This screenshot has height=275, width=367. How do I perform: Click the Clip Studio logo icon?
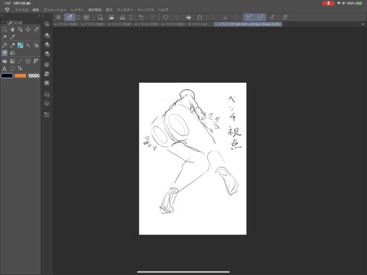point(7,10)
